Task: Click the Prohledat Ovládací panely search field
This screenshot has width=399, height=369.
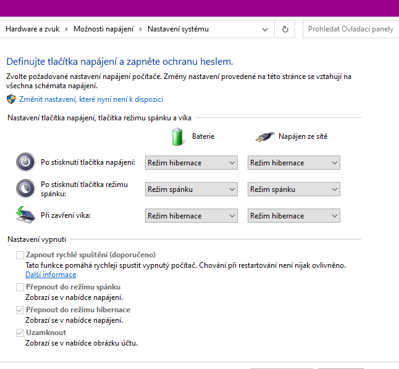Action: point(350,29)
